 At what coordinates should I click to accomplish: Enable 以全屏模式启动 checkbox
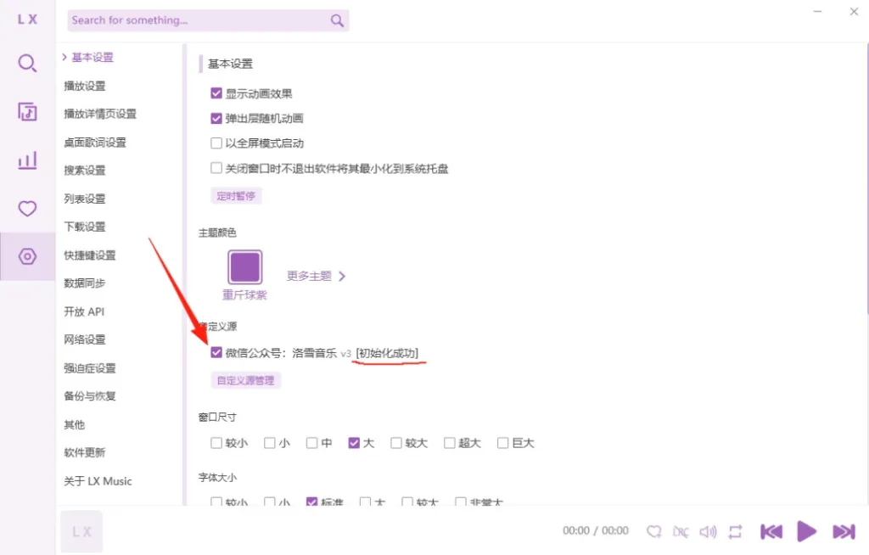[216, 143]
